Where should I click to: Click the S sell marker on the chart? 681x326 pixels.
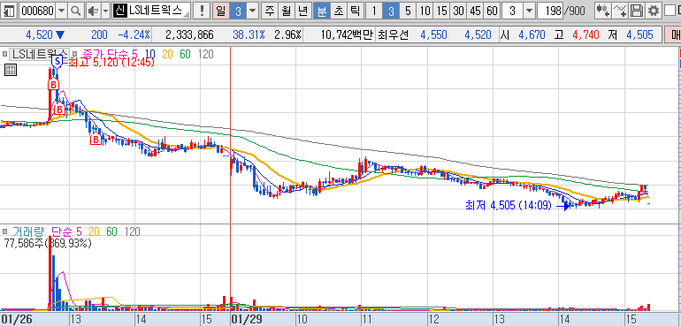pyautogui.click(x=56, y=61)
